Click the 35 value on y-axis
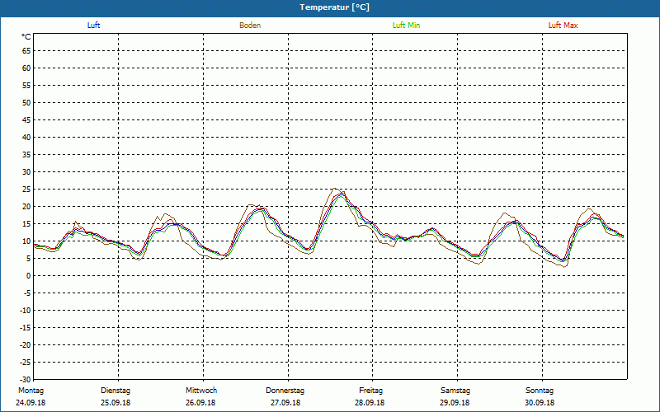660x412 pixels. point(26,155)
